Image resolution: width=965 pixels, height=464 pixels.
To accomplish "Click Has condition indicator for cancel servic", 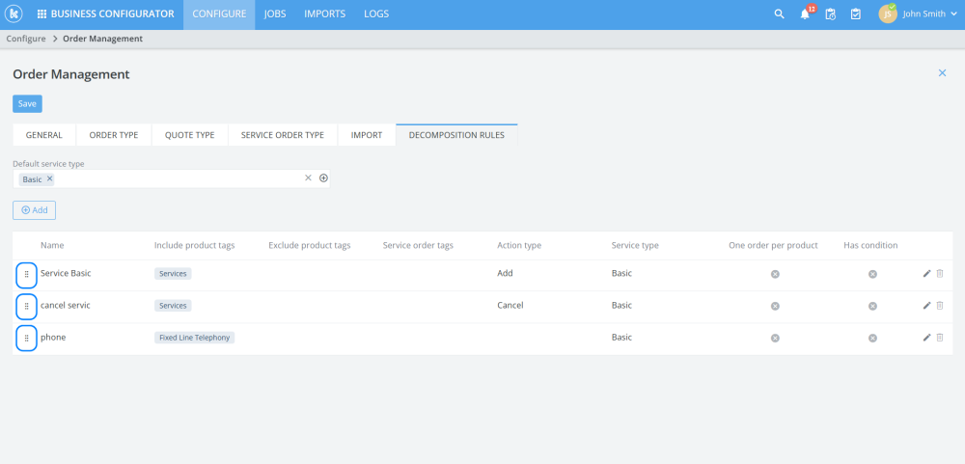I will [x=872, y=306].
